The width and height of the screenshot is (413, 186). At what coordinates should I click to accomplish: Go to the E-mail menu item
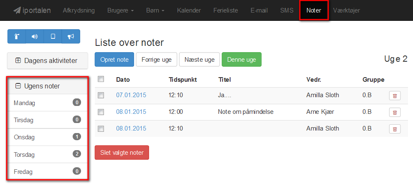click(259, 10)
